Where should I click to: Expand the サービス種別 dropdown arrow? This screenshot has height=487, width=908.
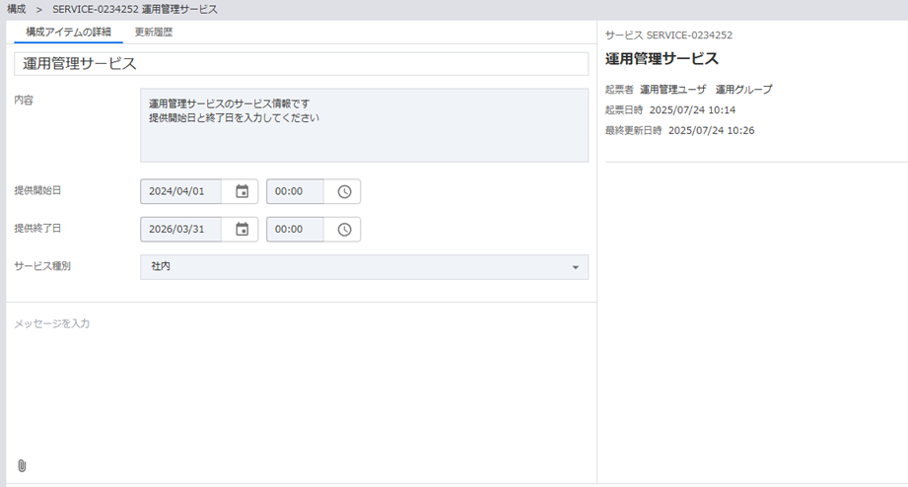point(575,267)
